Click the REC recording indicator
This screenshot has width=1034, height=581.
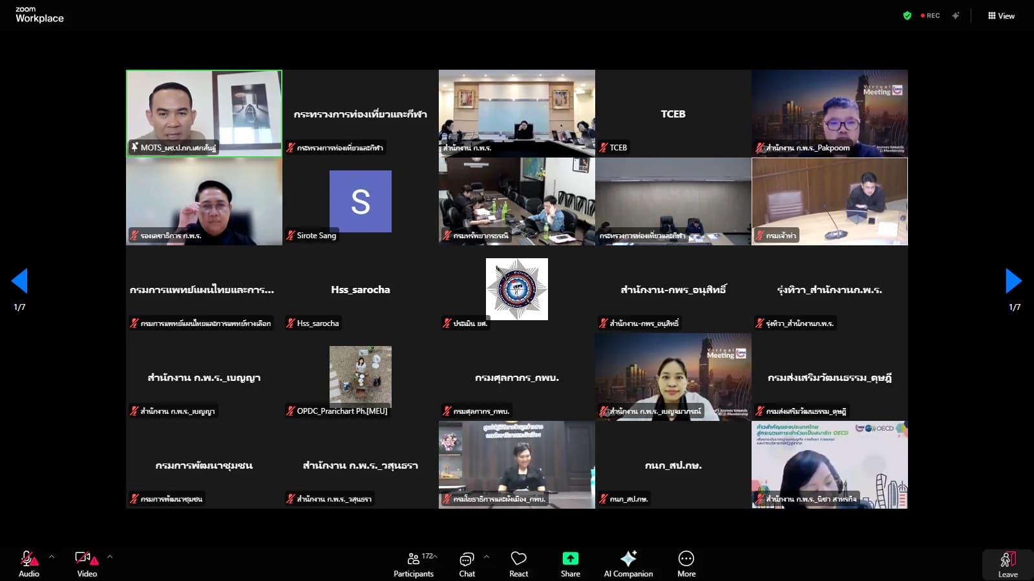coord(931,15)
